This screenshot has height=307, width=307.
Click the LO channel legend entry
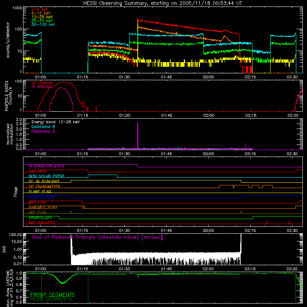point(42,83)
